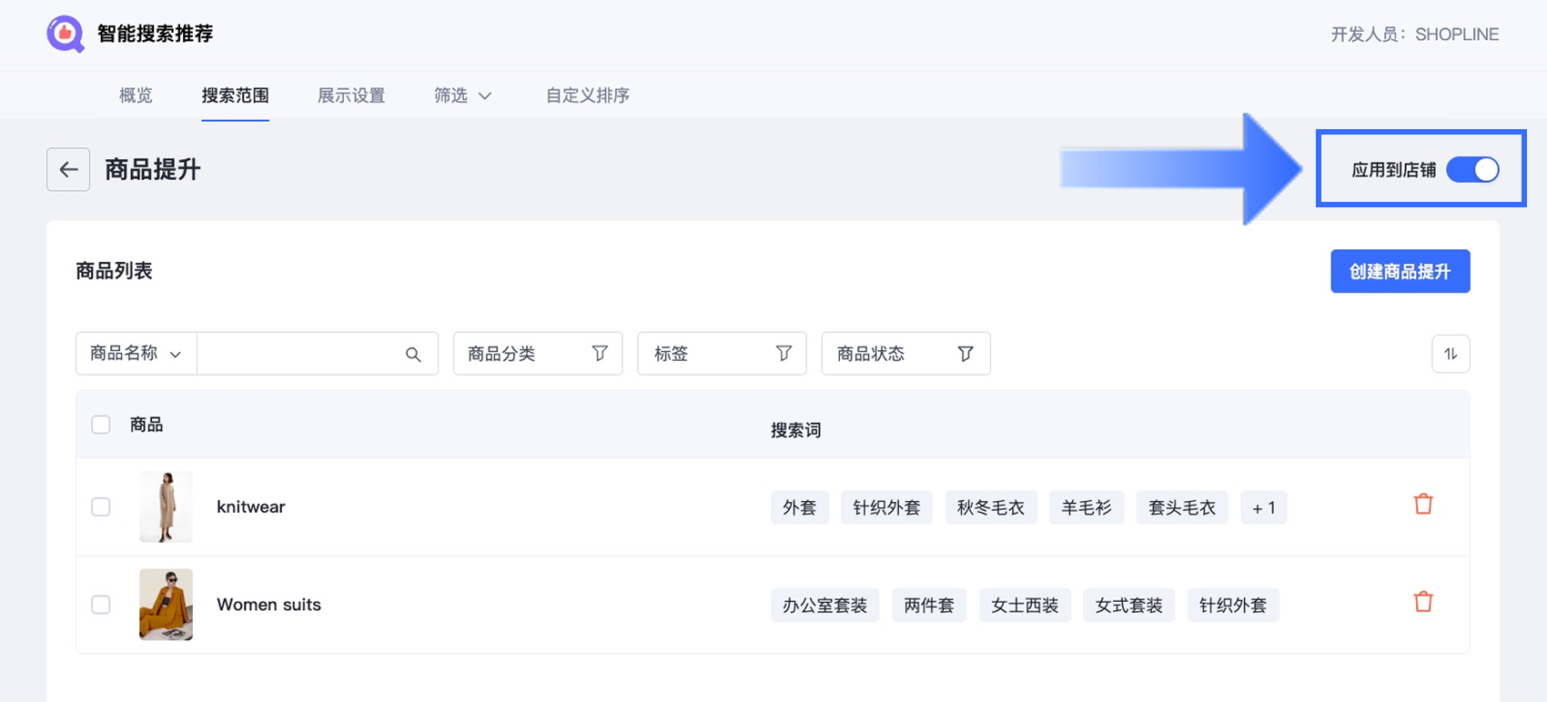Go to the 展示设置 tab
The width and height of the screenshot is (1547, 702).
[351, 95]
